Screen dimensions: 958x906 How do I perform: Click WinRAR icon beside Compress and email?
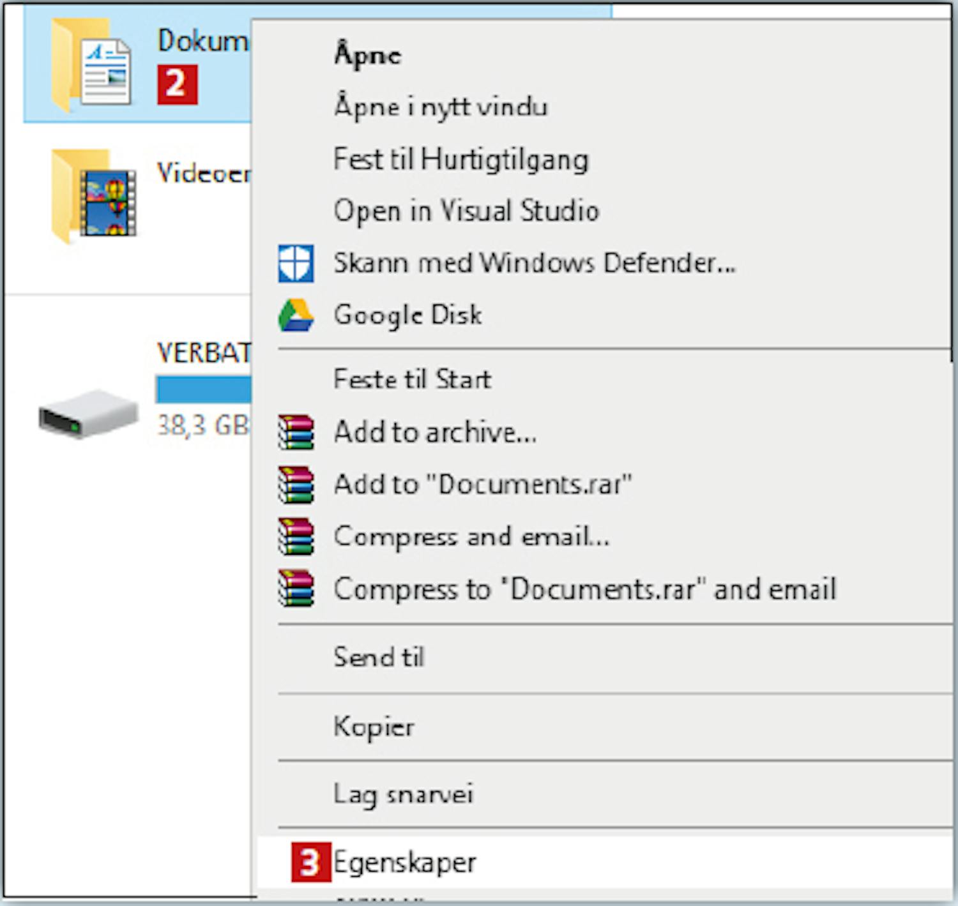pos(296,537)
